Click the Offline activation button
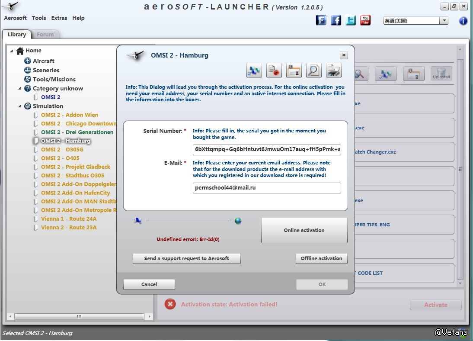 (322, 258)
